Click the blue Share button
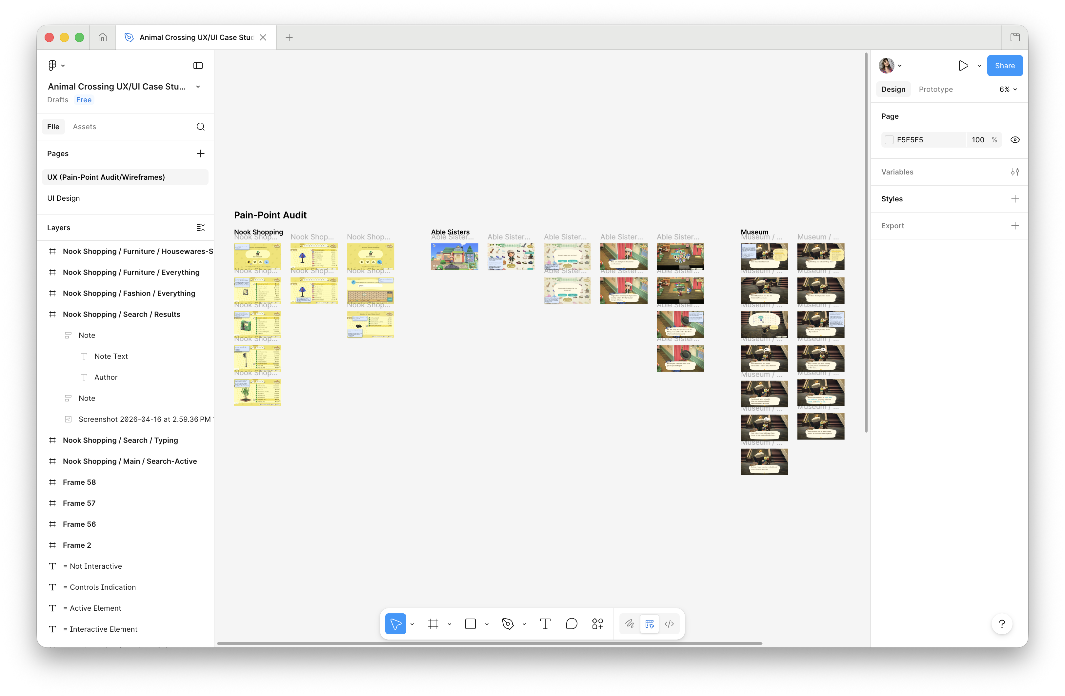 coord(1004,66)
